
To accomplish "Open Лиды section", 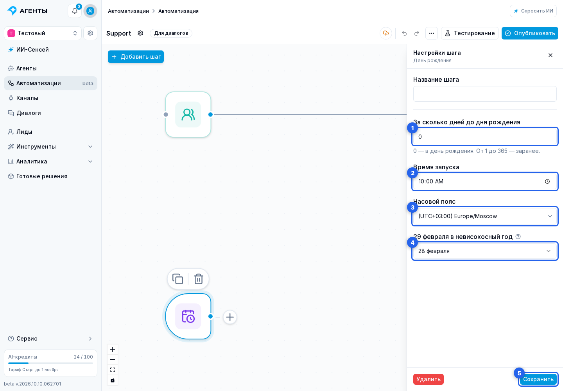I will point(51,132).
